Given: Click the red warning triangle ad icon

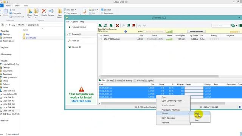Looking at the screenshot, I should tap(81, 89).
